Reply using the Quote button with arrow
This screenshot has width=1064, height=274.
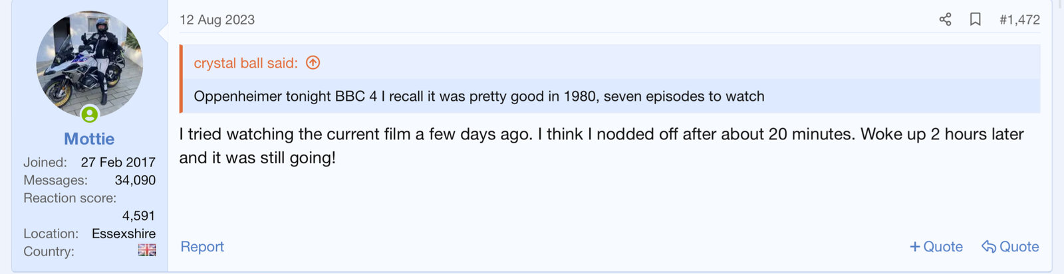click(x=1010, y=247)
